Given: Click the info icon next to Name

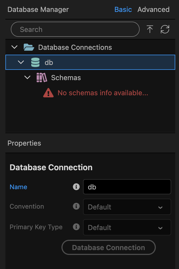Looking at the screenshot, I should click(76, 187).
